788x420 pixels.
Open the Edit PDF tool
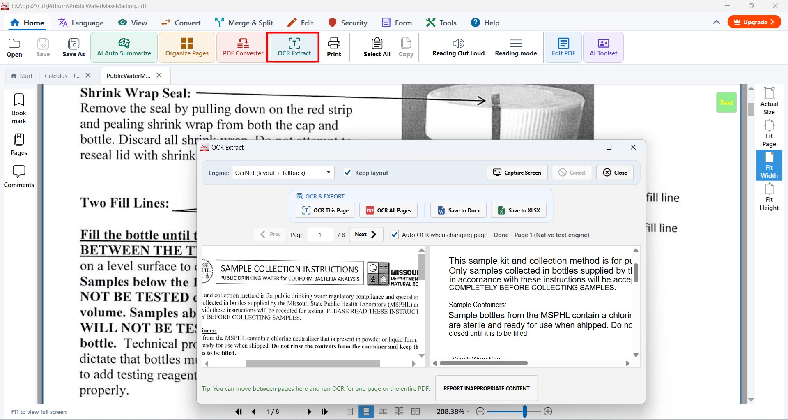[563, 48]
